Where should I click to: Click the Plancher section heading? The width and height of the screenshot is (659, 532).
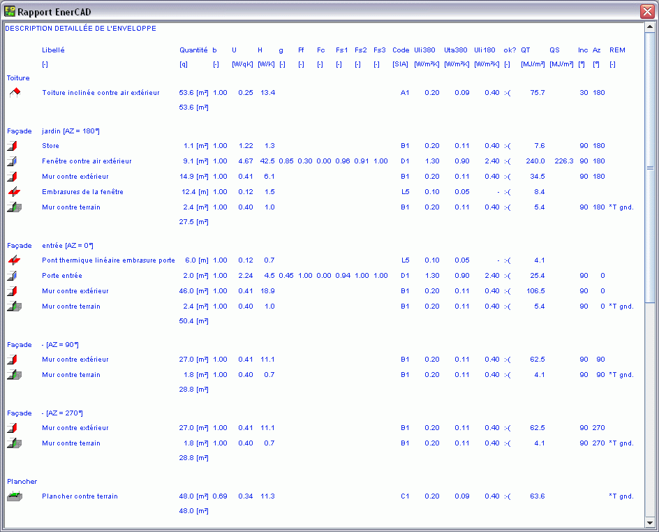[22, 482]
